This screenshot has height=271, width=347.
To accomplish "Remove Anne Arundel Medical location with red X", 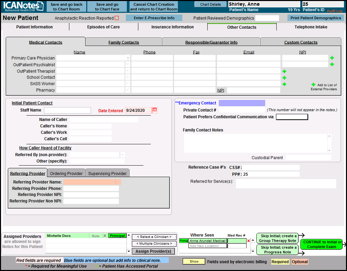I will (249, 241).
